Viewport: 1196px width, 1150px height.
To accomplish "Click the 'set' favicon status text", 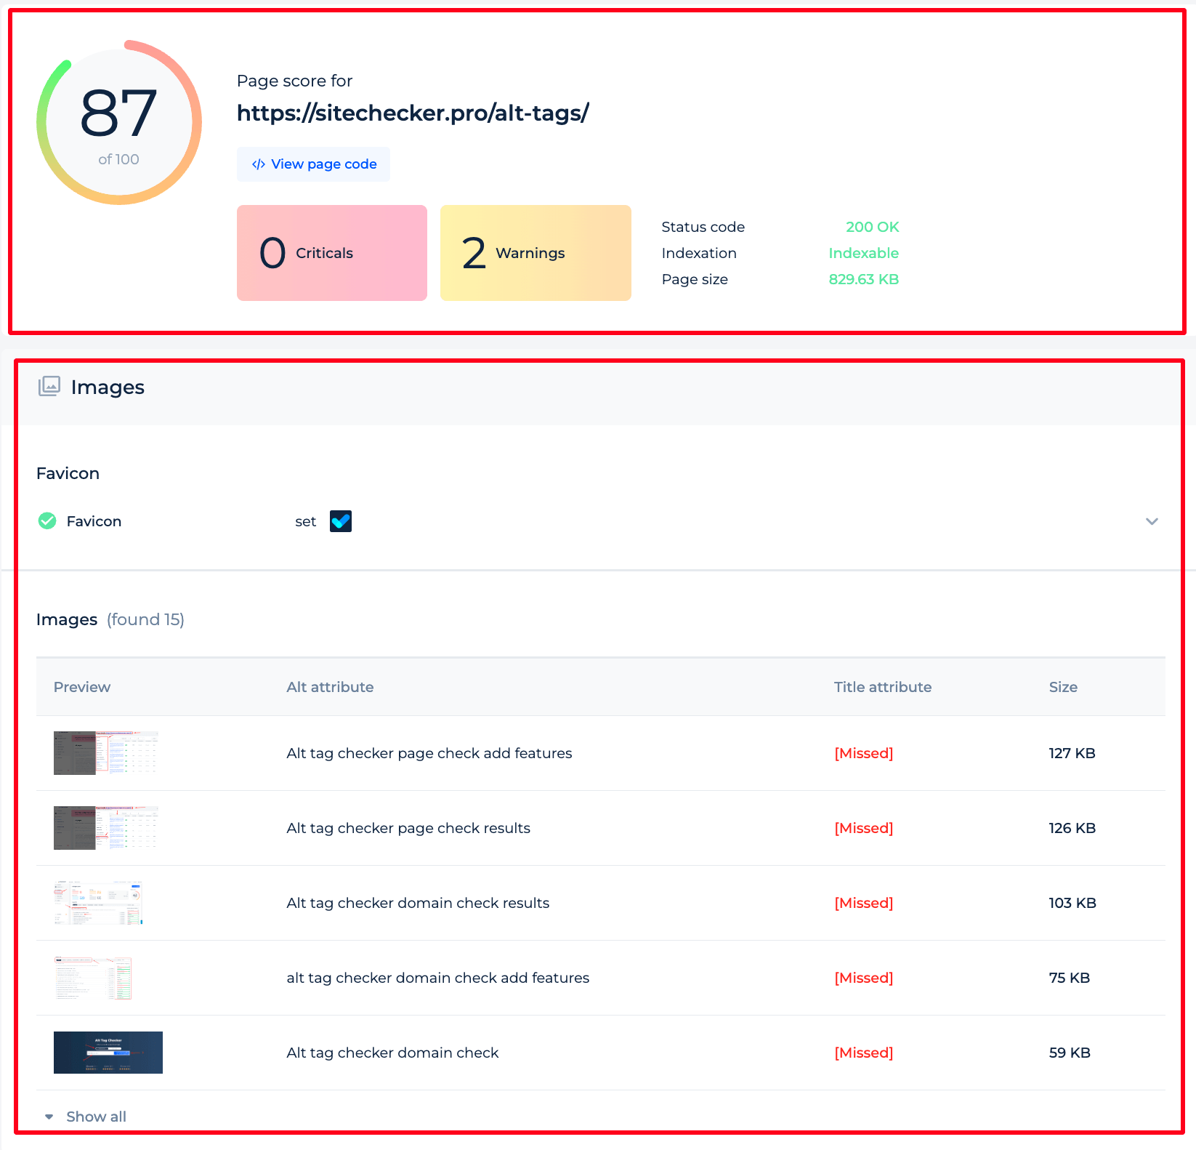I will point(306,521).
